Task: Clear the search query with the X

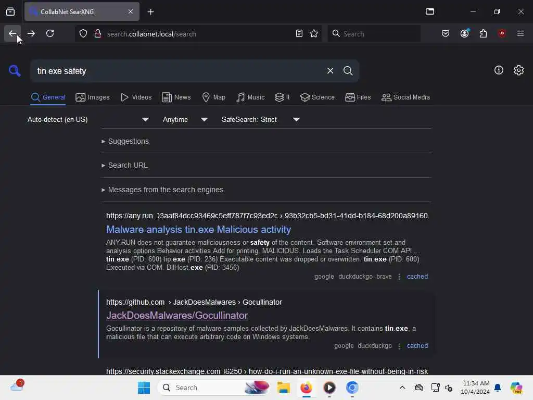Action: 330,71
